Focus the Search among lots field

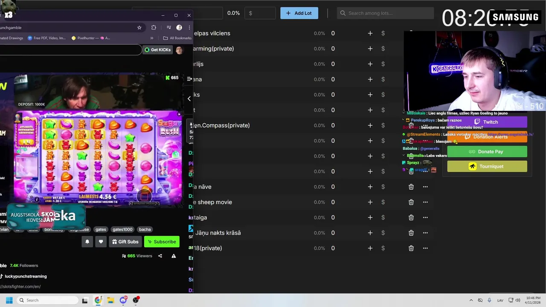click(385, 13)
